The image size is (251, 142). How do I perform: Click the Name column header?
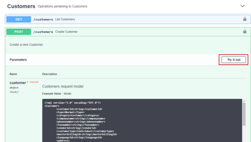pyautogui.click(x=13, y=74)
